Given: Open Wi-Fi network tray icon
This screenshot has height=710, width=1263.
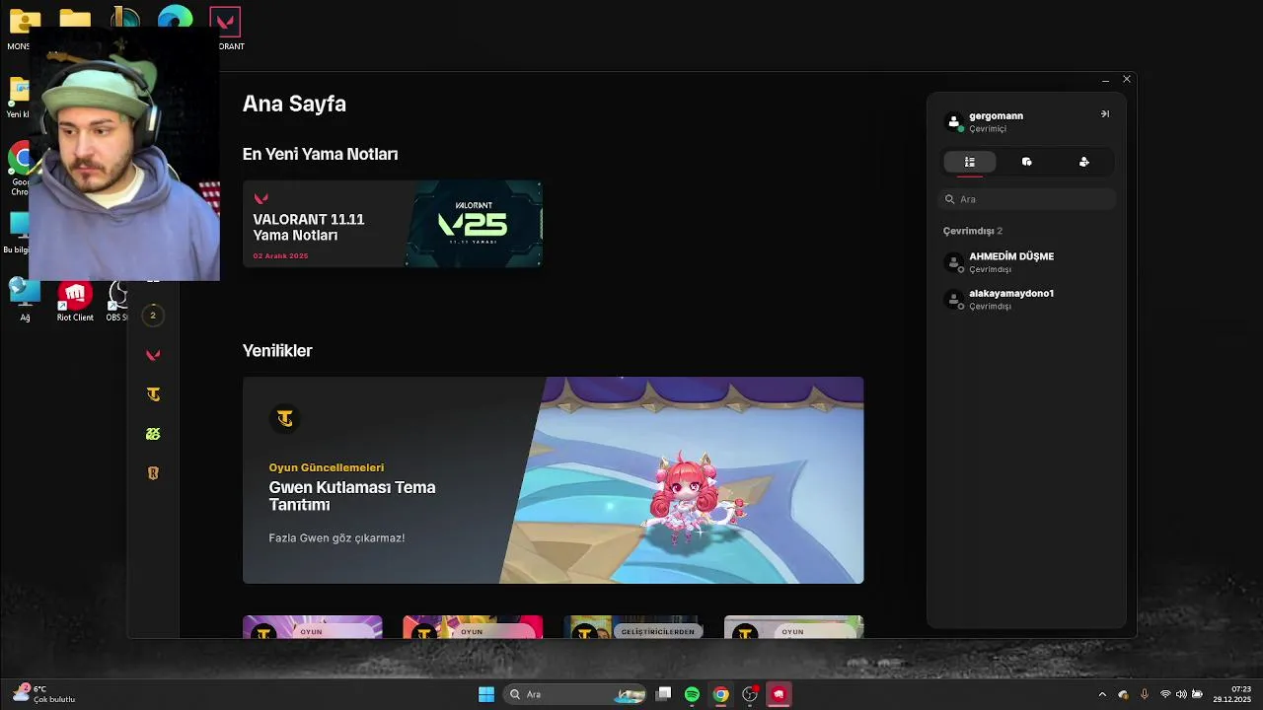Looking at the screenshot, I should click(1165, 694).
